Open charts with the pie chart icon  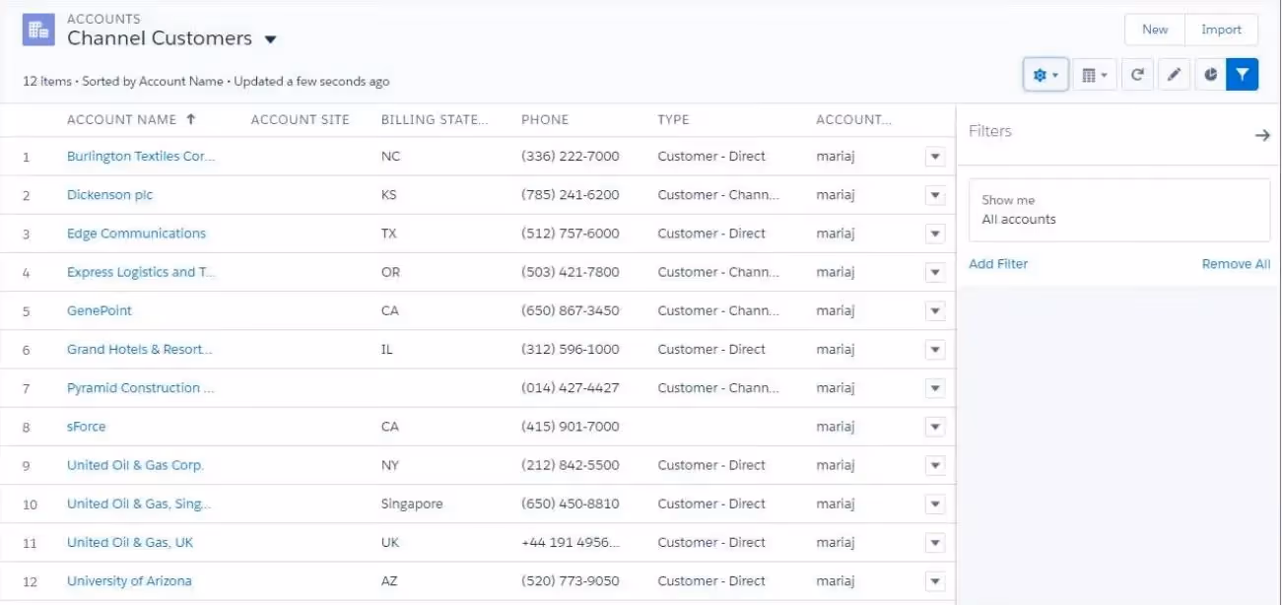point(1210,73)
